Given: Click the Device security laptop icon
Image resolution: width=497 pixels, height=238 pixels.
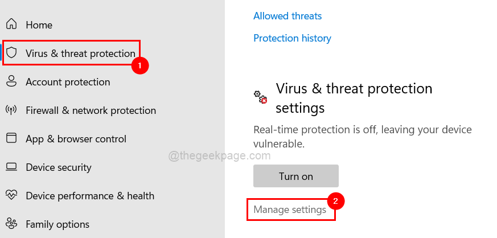Looking at the screenshot, I should [x=11, y=167].
